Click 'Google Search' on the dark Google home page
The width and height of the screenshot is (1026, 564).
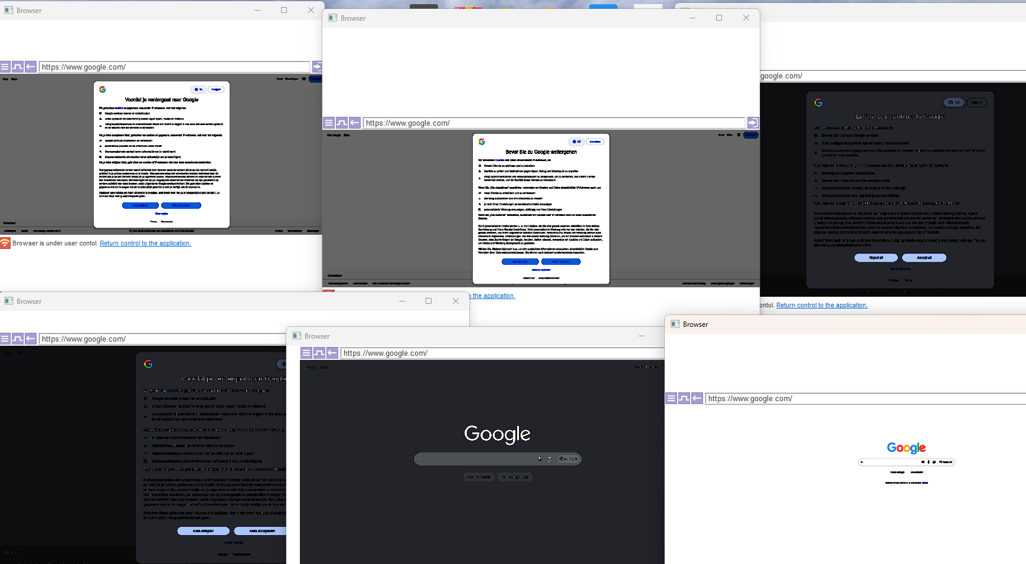pos(479,477)
